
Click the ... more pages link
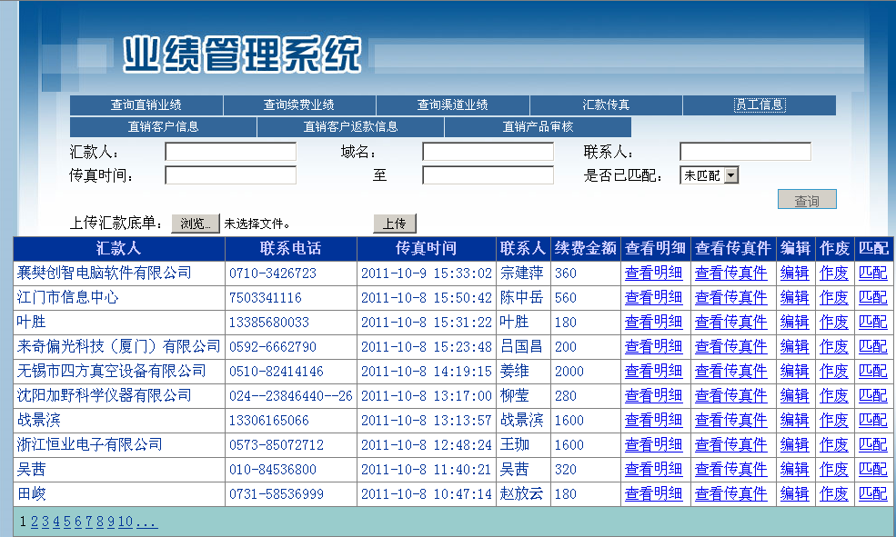tap(146, 522)
